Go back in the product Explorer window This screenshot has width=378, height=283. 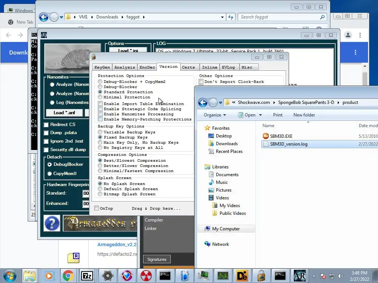tap(203, 102)
